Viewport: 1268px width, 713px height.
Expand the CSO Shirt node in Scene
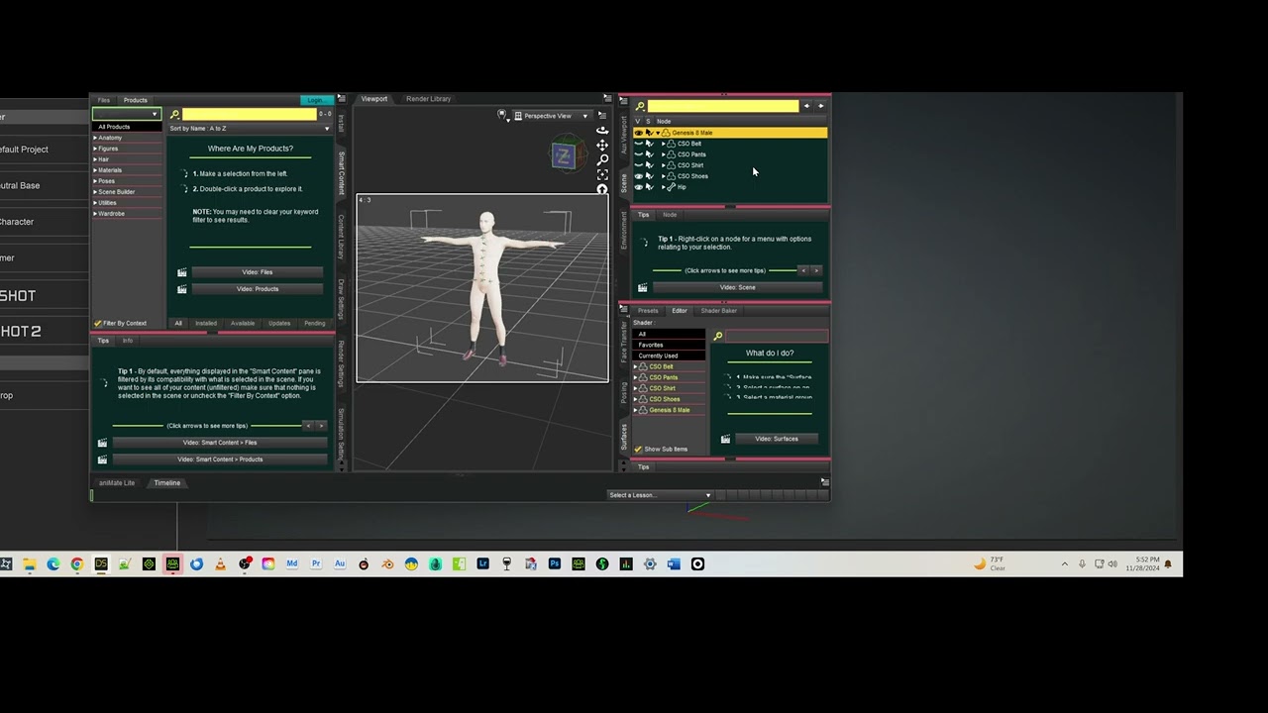(664, 165)
